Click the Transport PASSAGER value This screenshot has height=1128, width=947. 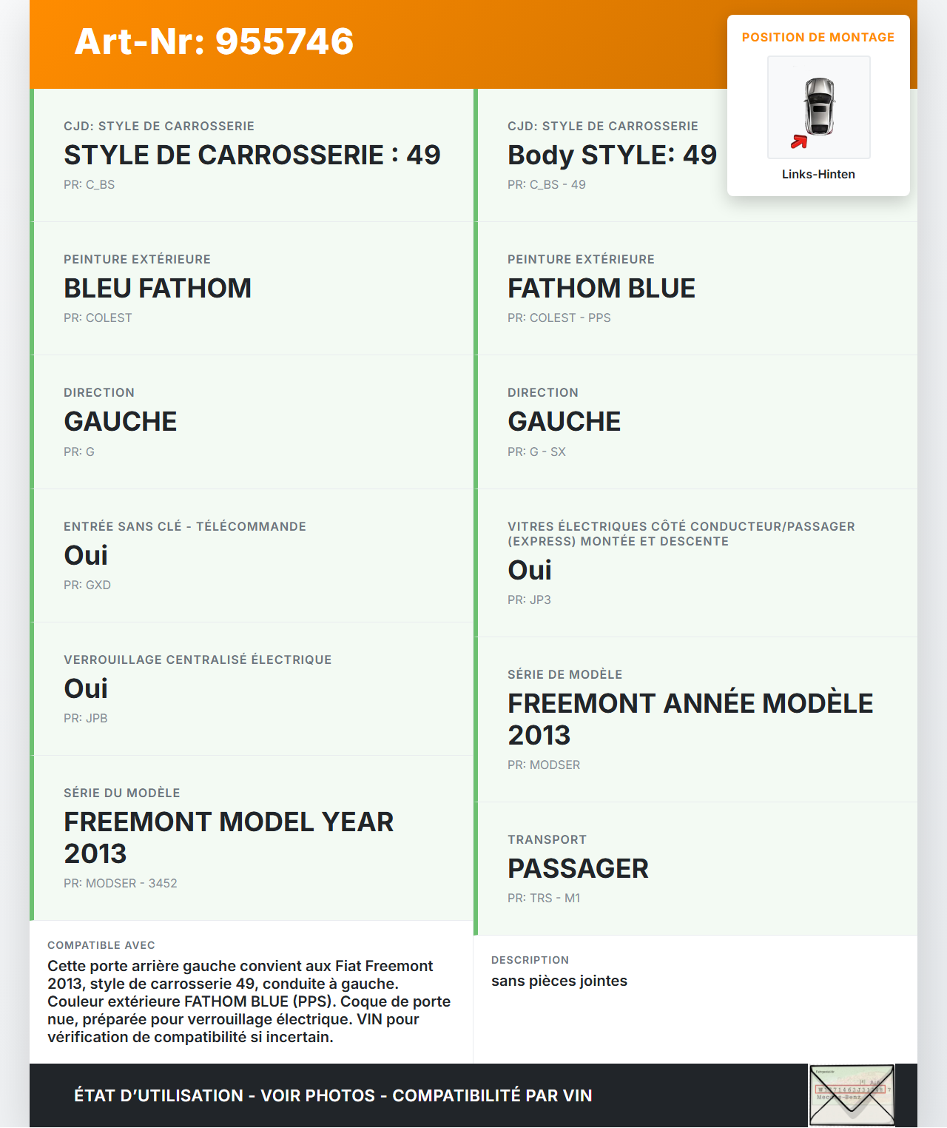tap(578, 869)
